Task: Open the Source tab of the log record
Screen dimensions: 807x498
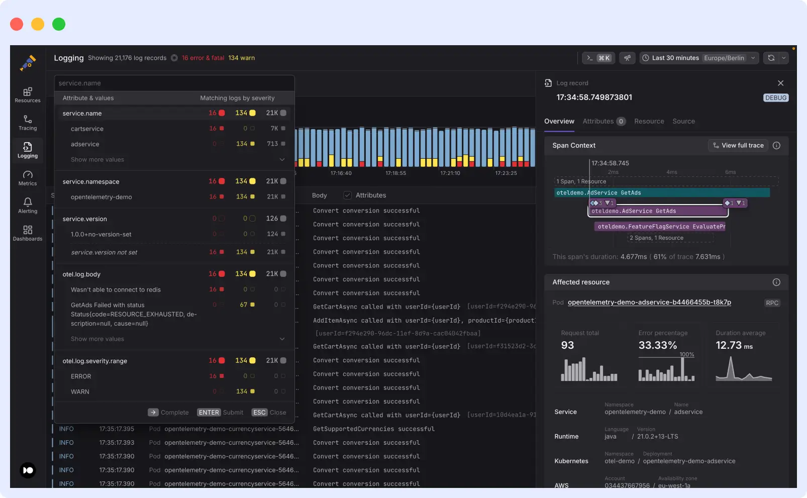Action: coord(683,121)
